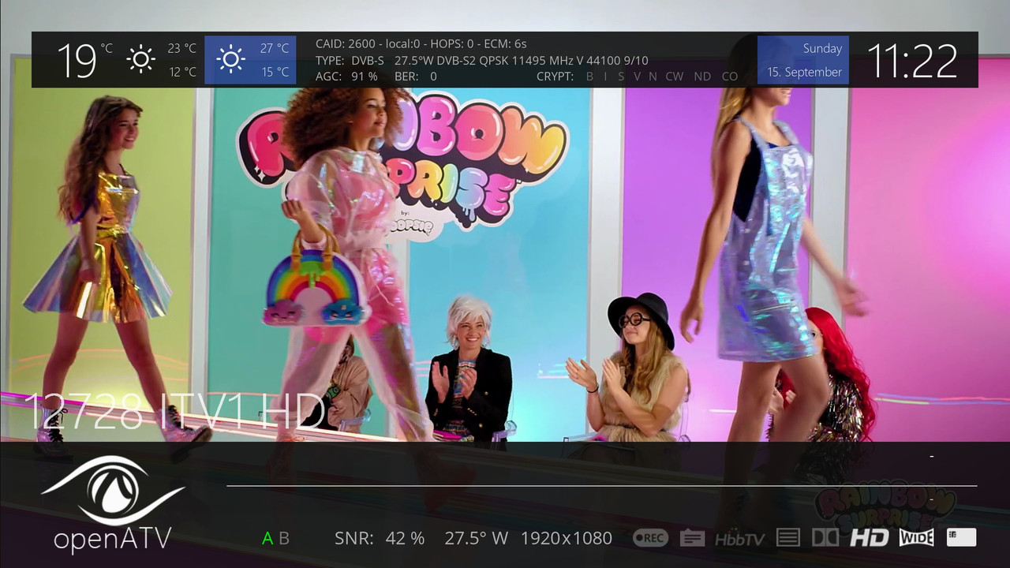The height and width of the screenshot is (568, 1010).
Task: Click the HD resolution icon
Action: click(x=869, y=538)
